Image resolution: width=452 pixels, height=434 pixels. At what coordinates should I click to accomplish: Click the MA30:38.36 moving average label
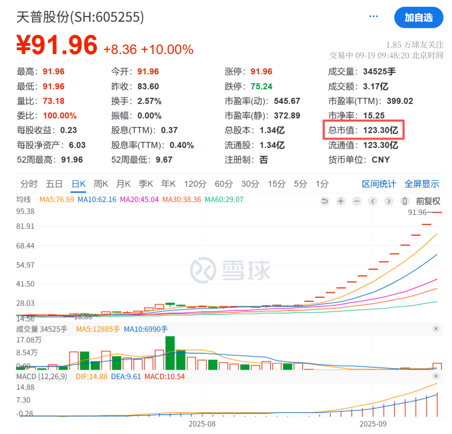(x=182, y=199)
